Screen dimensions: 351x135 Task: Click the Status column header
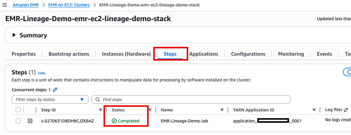pyautogui.click(x=118, y=110)
